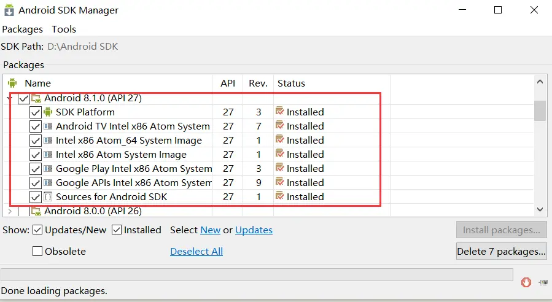The image size is (552, 302).
Task: Enable the Obsolete checkbox
Action: [37, 251]
